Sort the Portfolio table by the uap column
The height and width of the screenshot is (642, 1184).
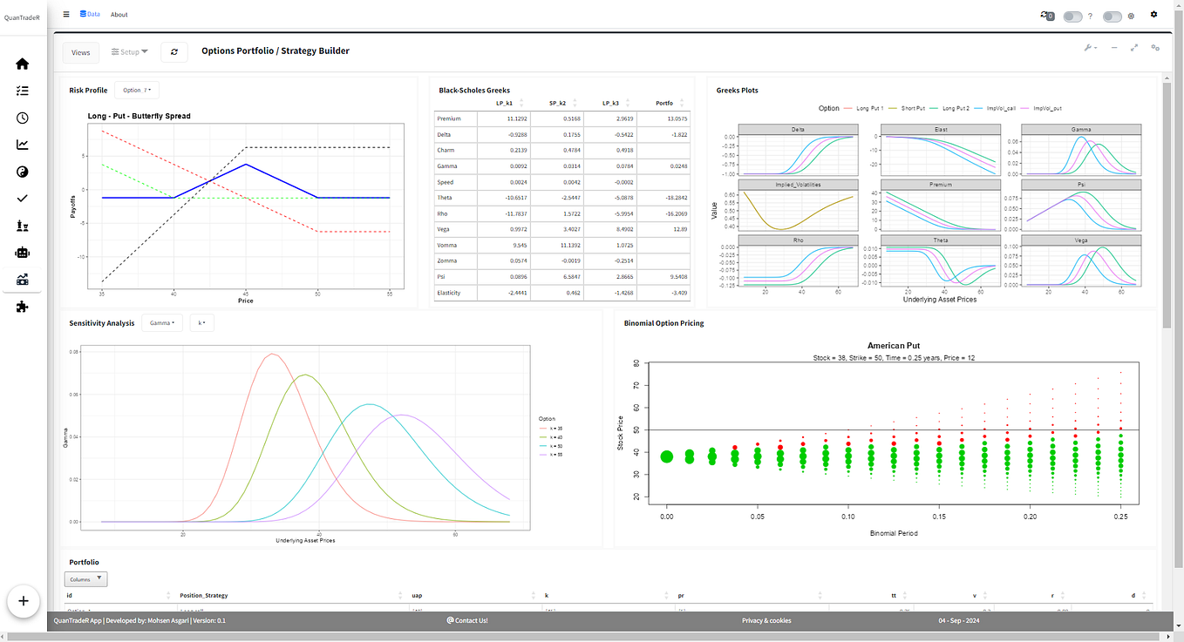pyautogui.click(x=417, y=595)
